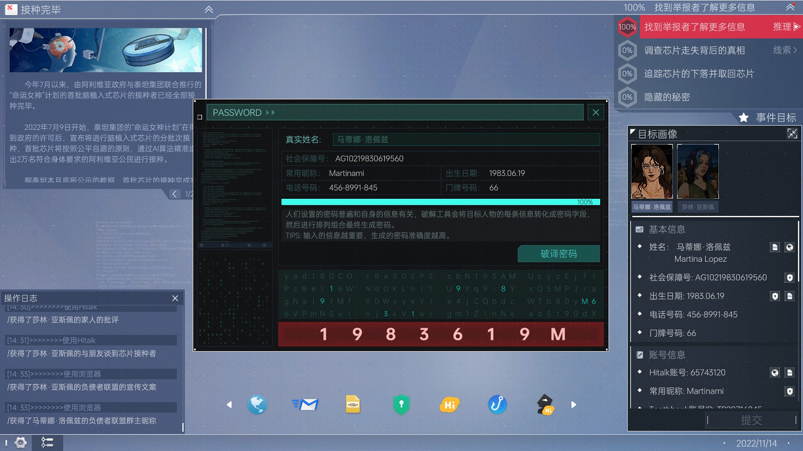The height and width of the screenshot is (451, 803).
Task: Select the 追踪芯片的下落并取回芯片 objective
Action: (699, 74)
